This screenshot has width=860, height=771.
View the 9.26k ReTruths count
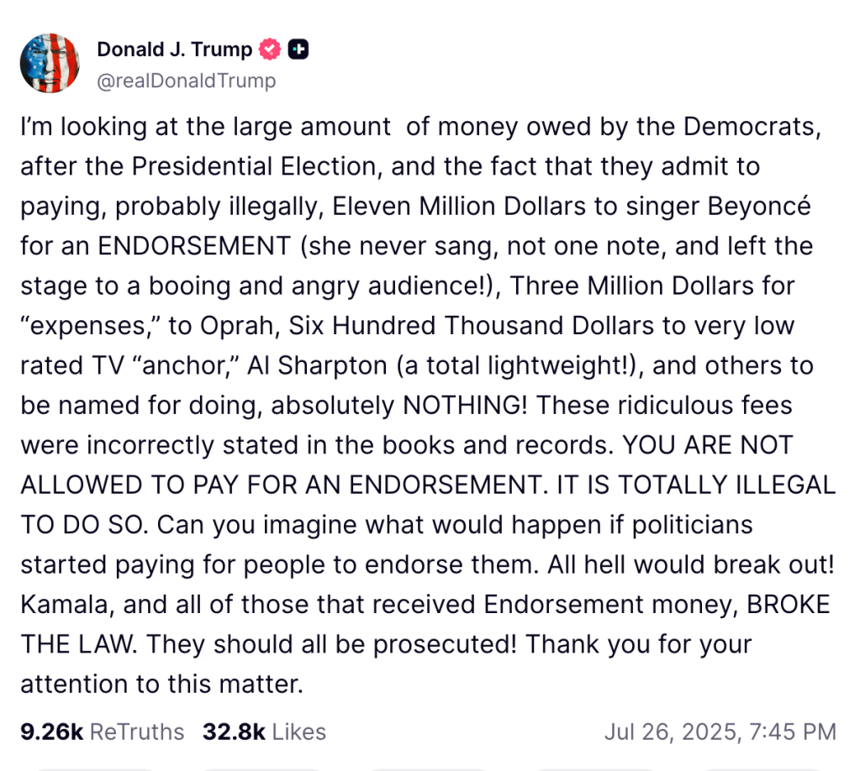click(51, 732)
